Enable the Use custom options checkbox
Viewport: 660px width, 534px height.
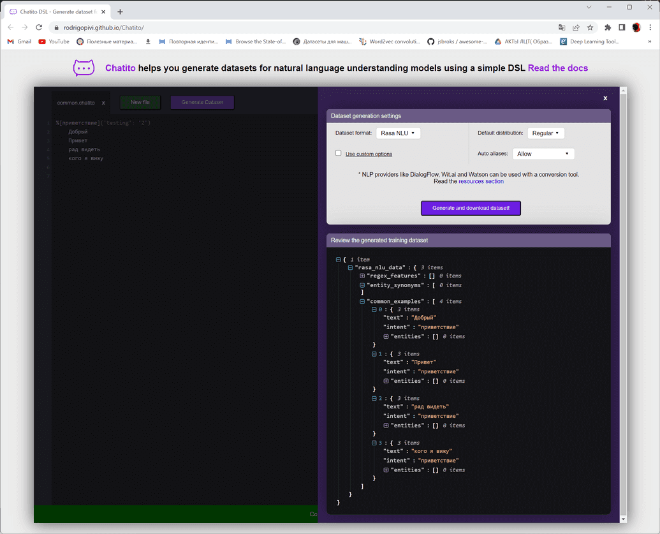click(339, 153)
